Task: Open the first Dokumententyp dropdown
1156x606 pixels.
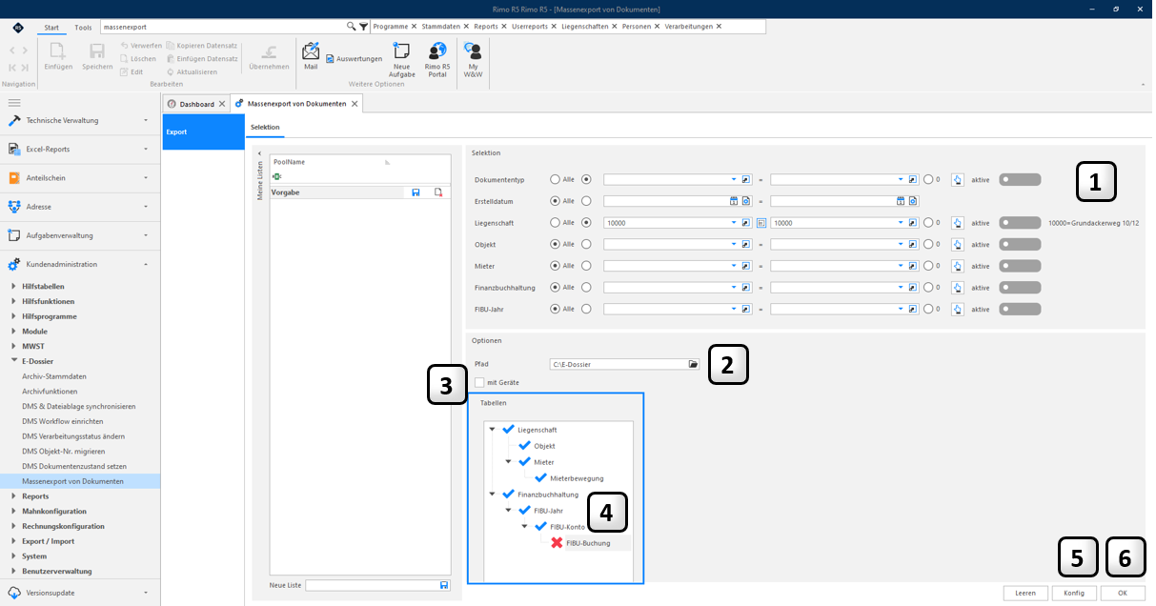Action: coord(734,179)
